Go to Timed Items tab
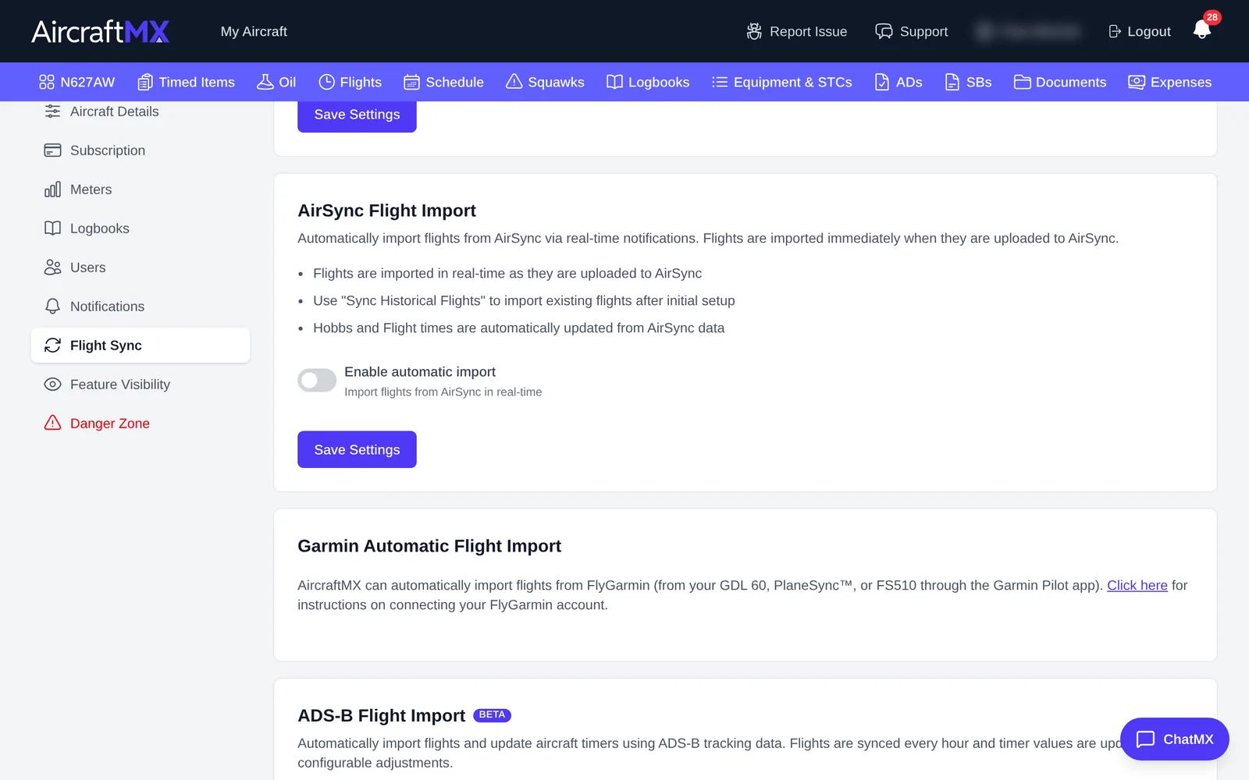The height and width of the screenshot is (780, 1249). [186, 82]
